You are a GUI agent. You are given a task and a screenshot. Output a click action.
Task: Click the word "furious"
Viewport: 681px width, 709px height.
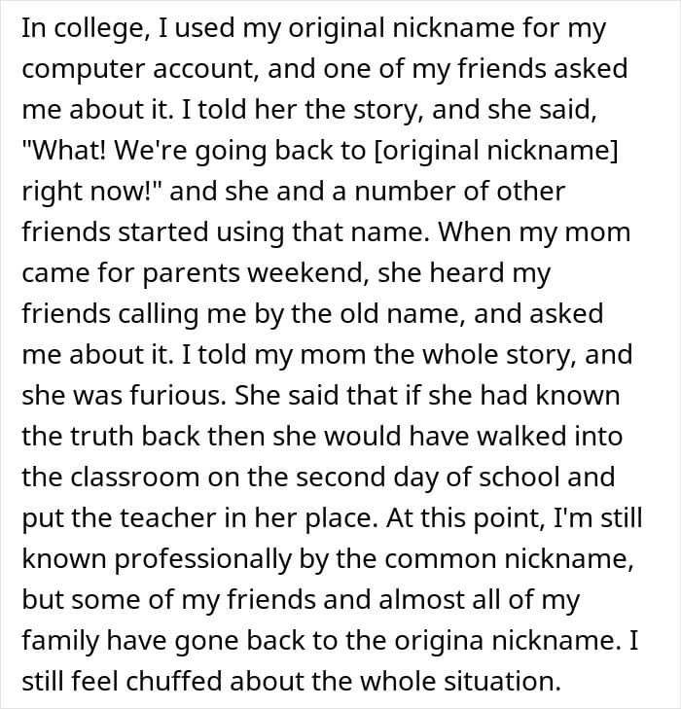click(x=178, y=396)
